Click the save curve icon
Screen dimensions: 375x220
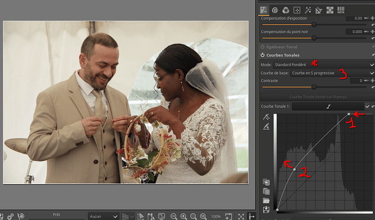pos(266,210)
